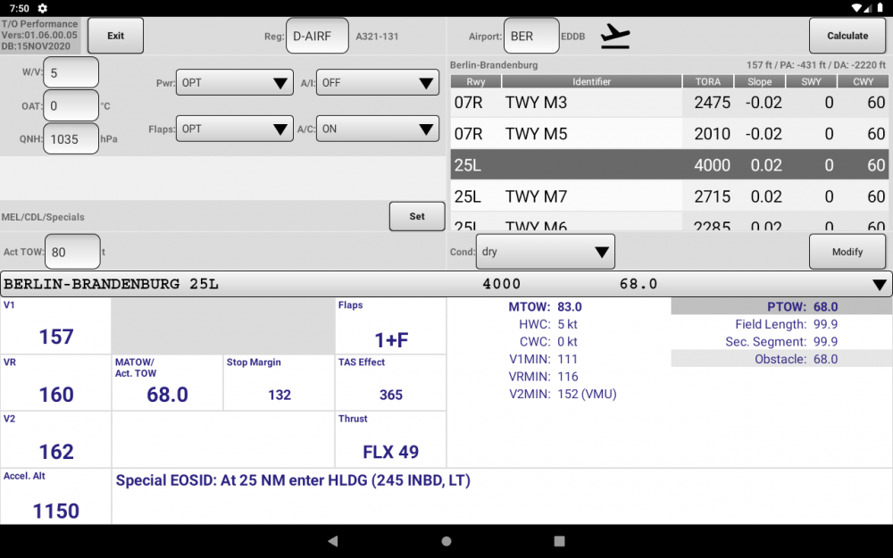Screen dimensions: 893x558
Task: Edit the OAT temperature field
Action: point(71,106)
